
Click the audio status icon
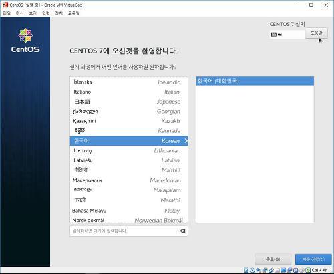point(259,270)
